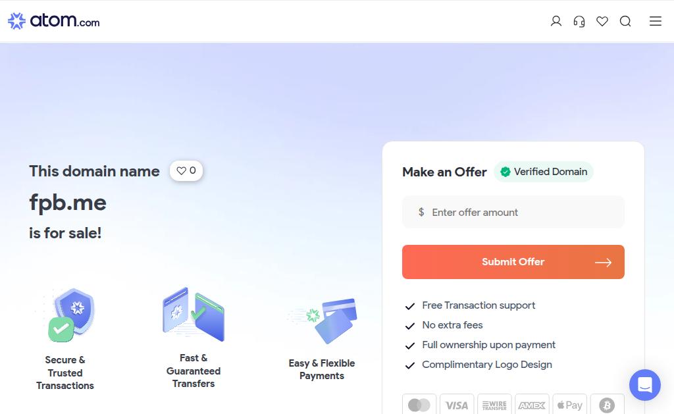
Task: Select the Mastercard payment icon
Action: pos(419,405)
